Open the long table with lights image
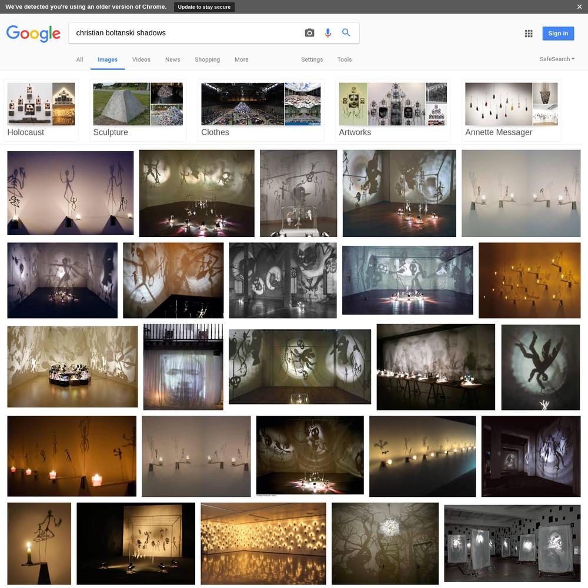The image size is (588, 588). click(436, 367)
